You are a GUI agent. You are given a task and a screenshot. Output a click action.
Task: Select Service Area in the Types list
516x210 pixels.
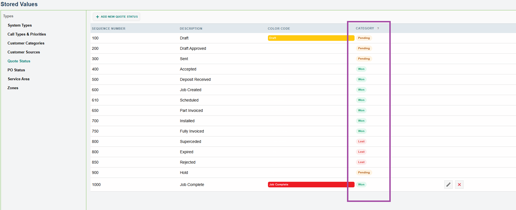coord(18,79)
